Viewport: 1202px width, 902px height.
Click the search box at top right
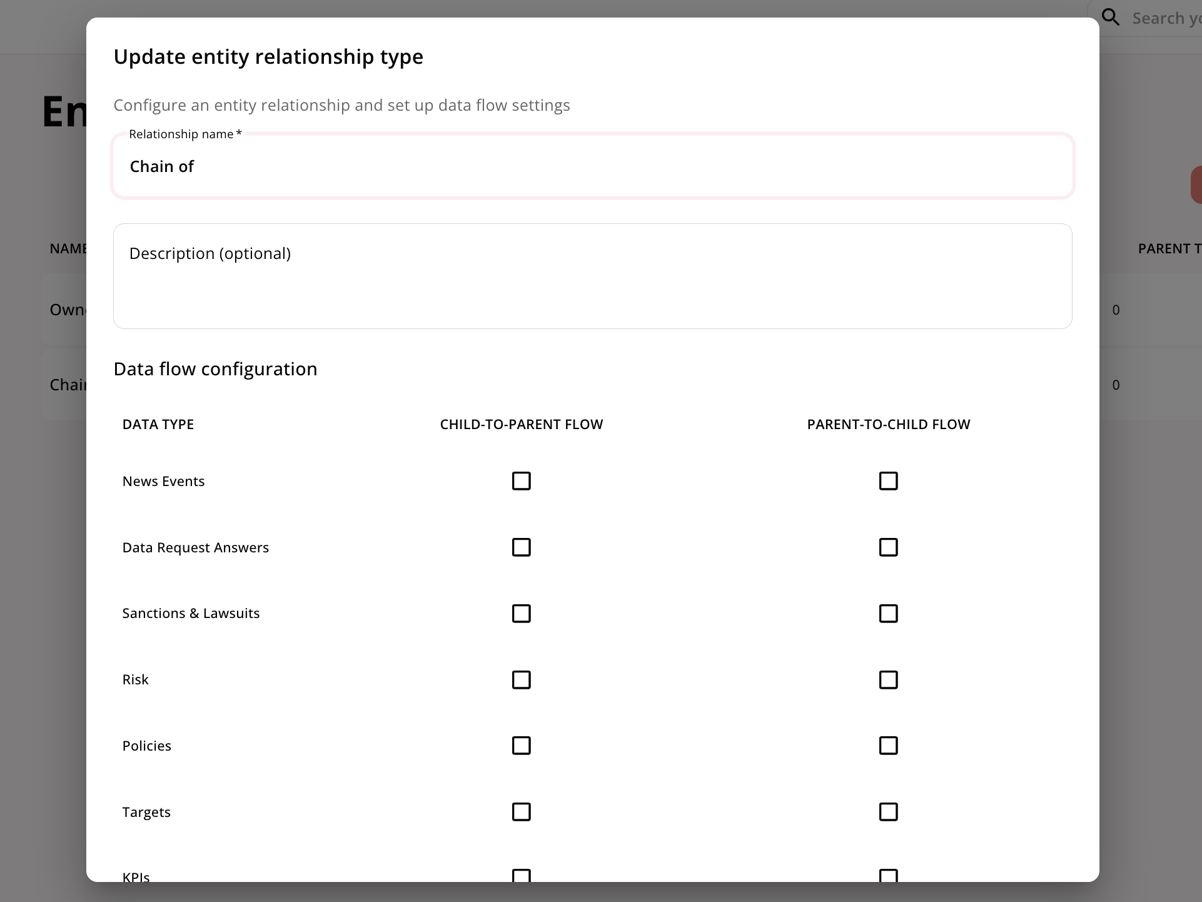(1166, 18)
